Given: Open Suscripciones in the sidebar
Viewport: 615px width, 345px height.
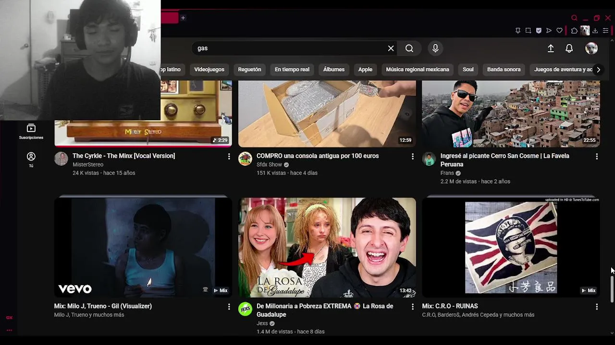Looking at the screenshot, I should (31, 132).
